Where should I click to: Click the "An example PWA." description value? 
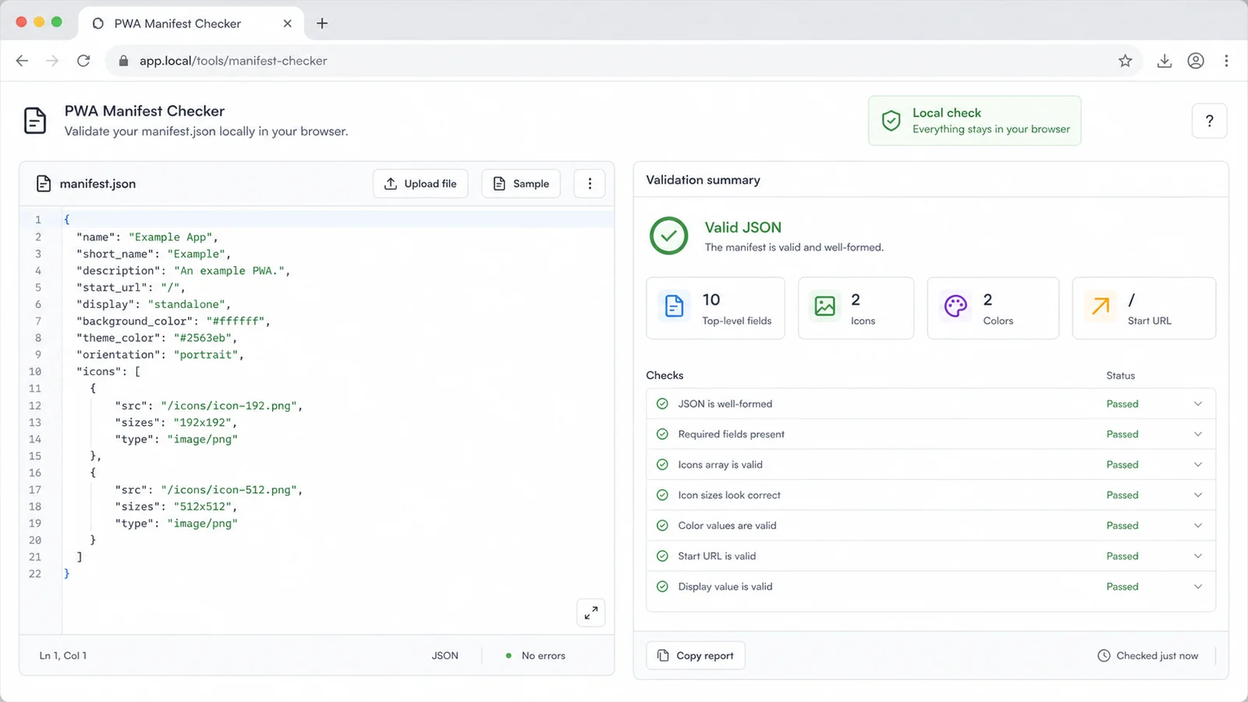pos(229,271)
